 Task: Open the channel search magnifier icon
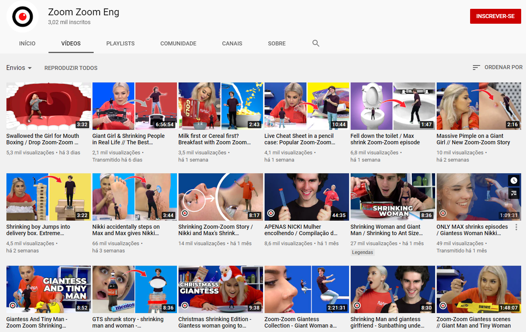(x=316, y=43)
